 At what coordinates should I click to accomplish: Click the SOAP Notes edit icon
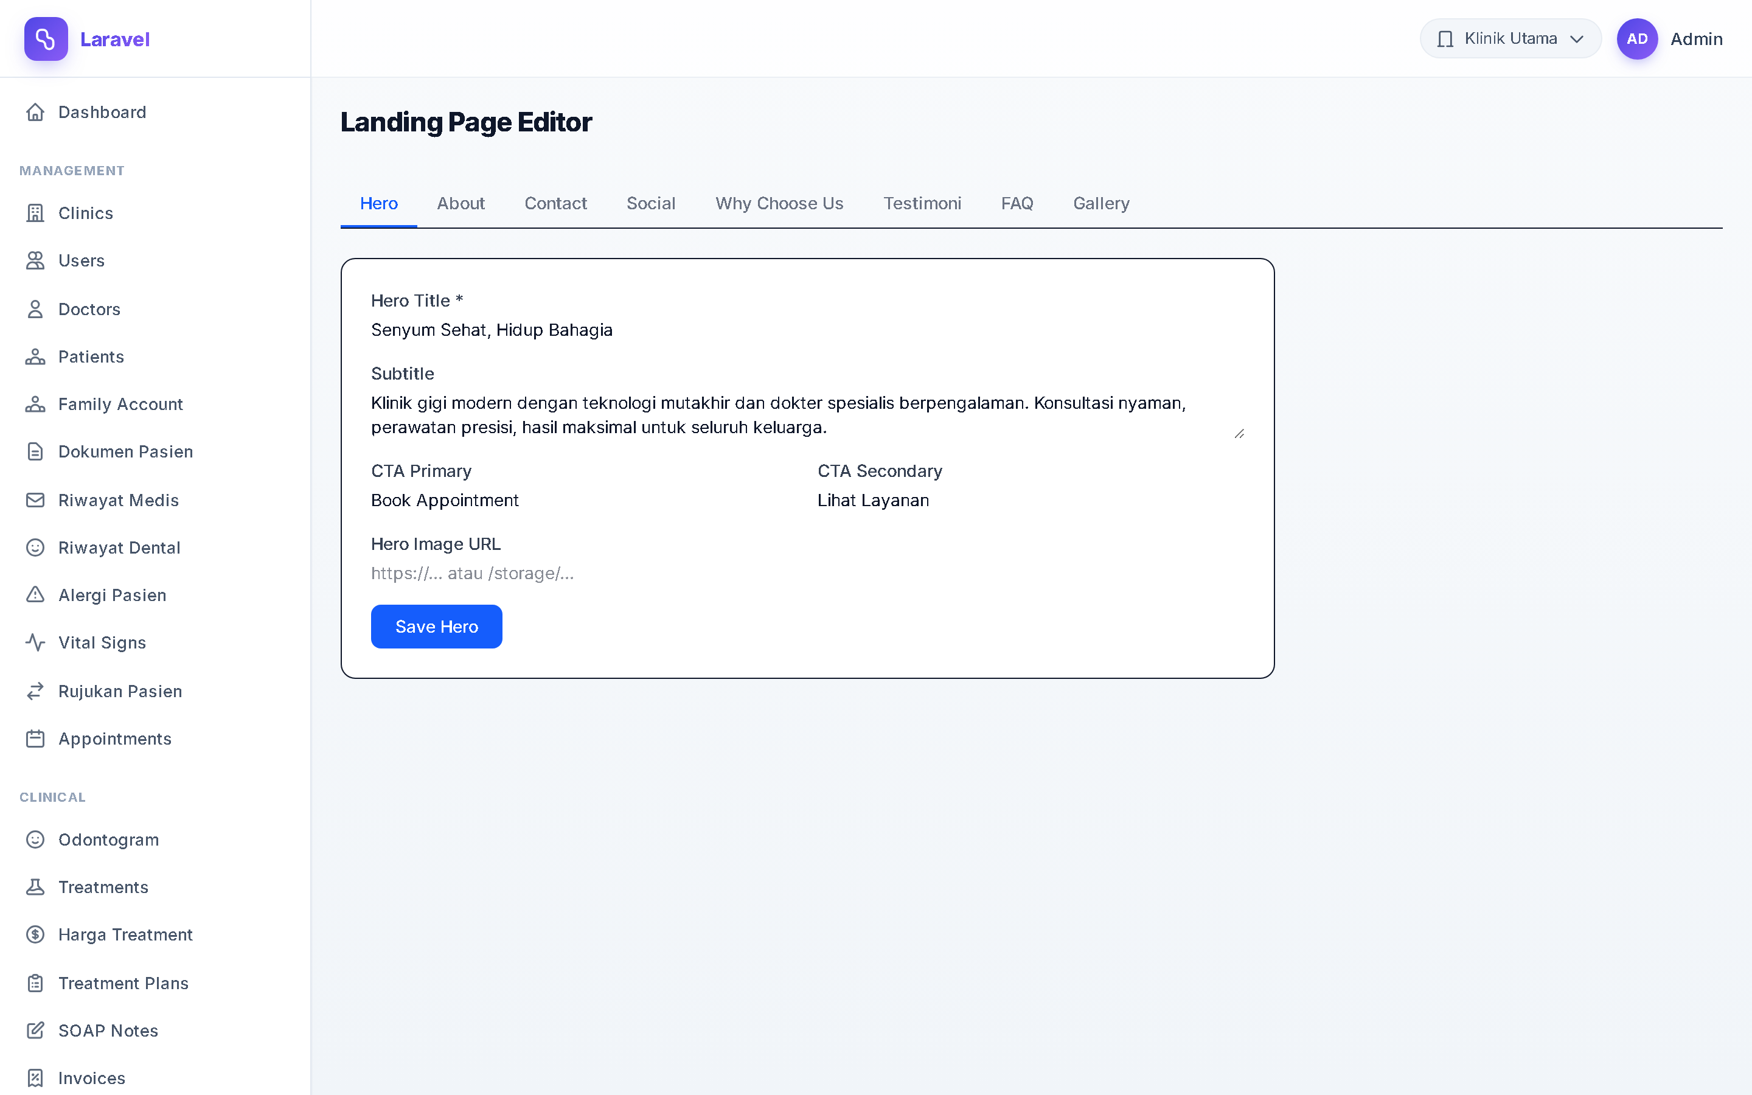[35, 1031]
